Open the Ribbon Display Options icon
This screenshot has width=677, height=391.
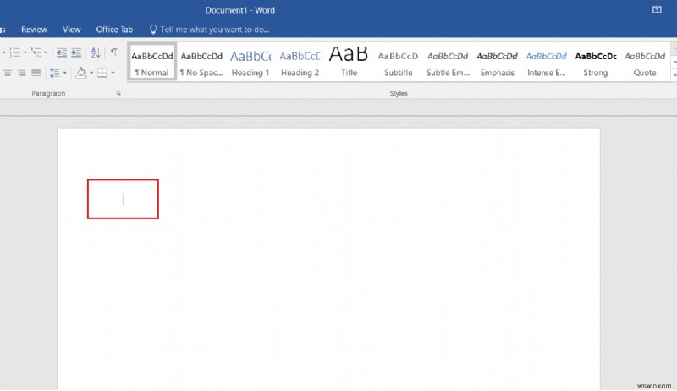pos(657,9)
